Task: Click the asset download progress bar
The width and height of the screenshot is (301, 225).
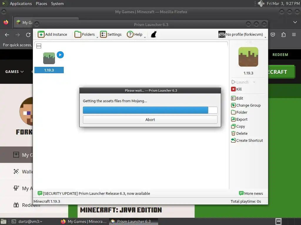Action: coord(150,110)
